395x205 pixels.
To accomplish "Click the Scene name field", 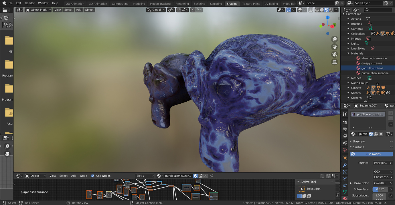I will [320, 3].
